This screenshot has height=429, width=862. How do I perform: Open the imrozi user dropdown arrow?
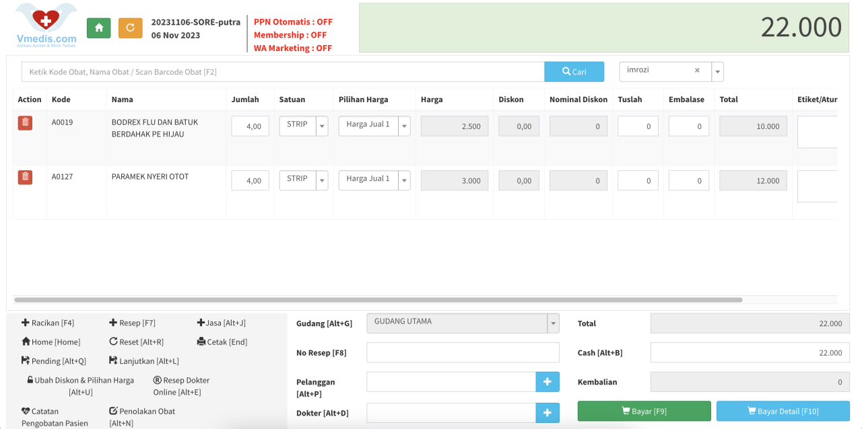[717, 72]
